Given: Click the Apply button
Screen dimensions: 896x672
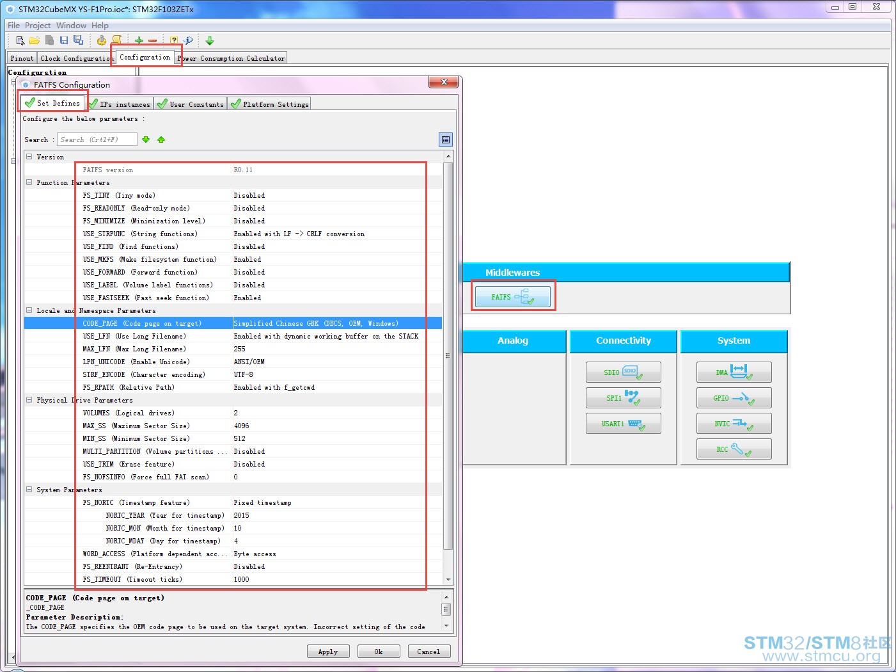Looking at the screenshot, I should pos(328,652).
